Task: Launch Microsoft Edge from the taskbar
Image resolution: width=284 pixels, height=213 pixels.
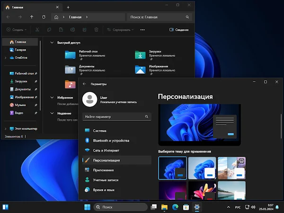Action: point(175,207)
